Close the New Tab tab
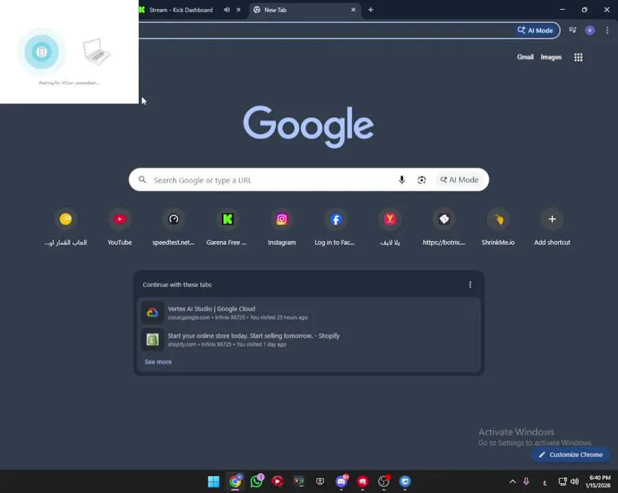 coord(353,10)
